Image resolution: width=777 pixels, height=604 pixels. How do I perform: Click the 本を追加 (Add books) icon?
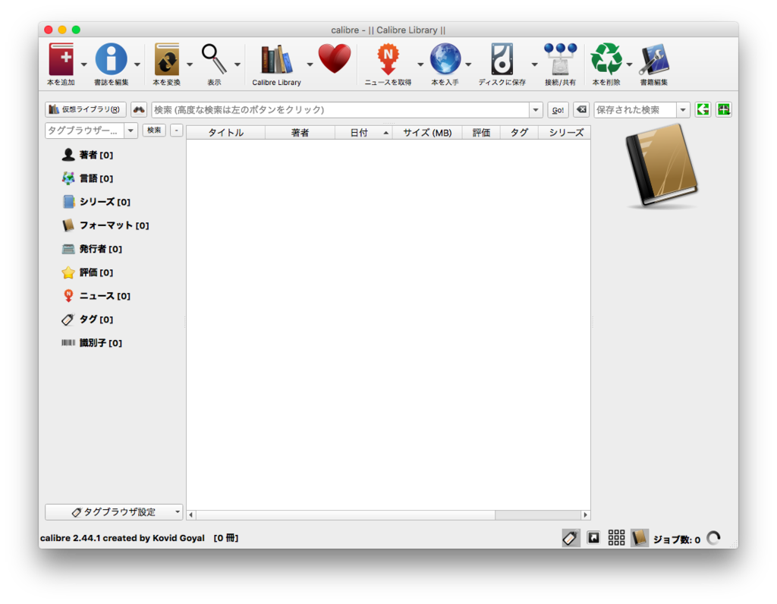61,59
